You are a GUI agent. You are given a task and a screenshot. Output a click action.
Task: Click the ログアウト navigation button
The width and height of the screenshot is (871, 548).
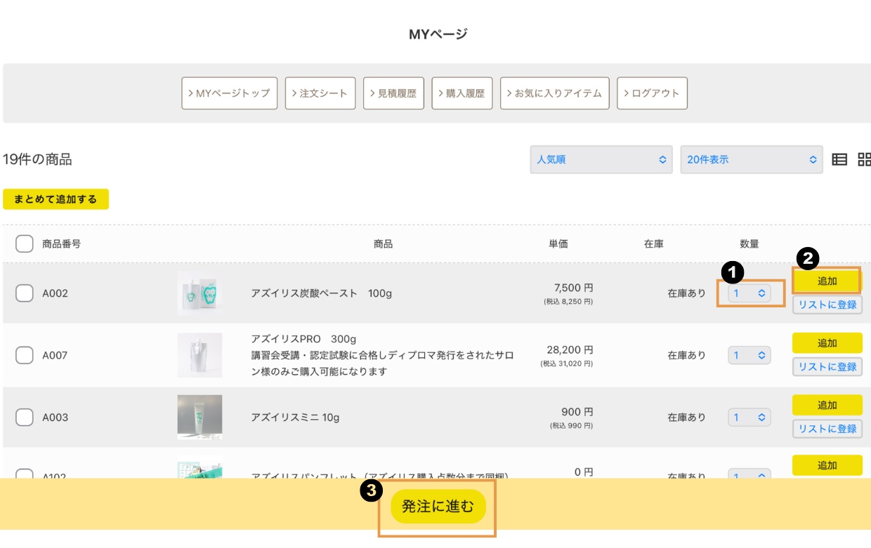pos(652,93)
